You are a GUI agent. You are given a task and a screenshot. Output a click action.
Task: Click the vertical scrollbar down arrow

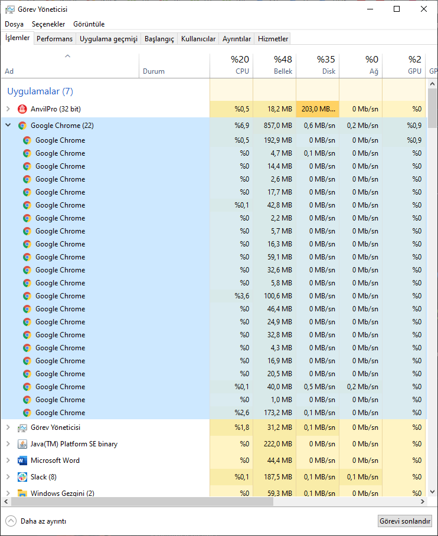pyautogui.click(x=432, y=492)
